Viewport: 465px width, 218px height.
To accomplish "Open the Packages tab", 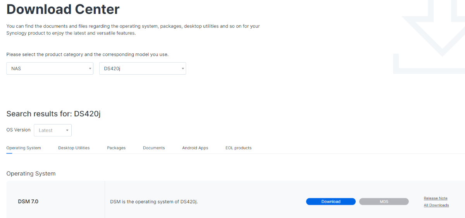I will point(116,148).
